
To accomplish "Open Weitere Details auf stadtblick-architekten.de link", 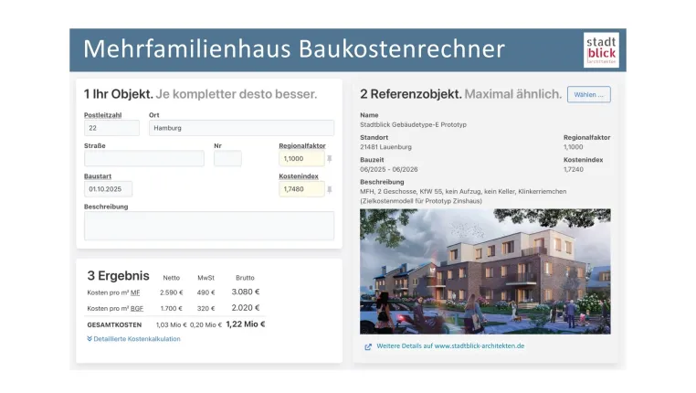I will tap(450, 345).
